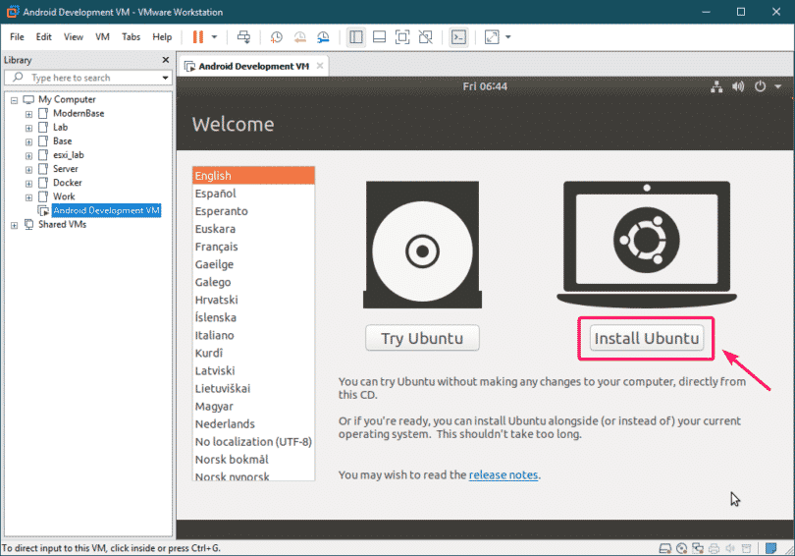Viewport: 795px width, 556px height.
Task: Expand the Server tree node
Action: coord(28,169)
